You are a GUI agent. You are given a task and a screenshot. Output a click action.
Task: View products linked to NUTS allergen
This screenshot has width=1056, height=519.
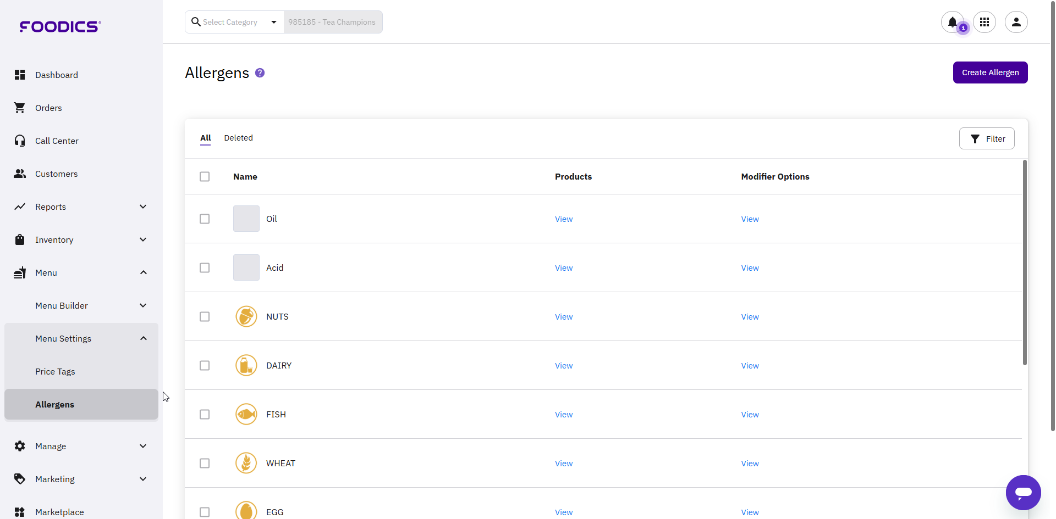pyautogui.click(x=563, y=317)
